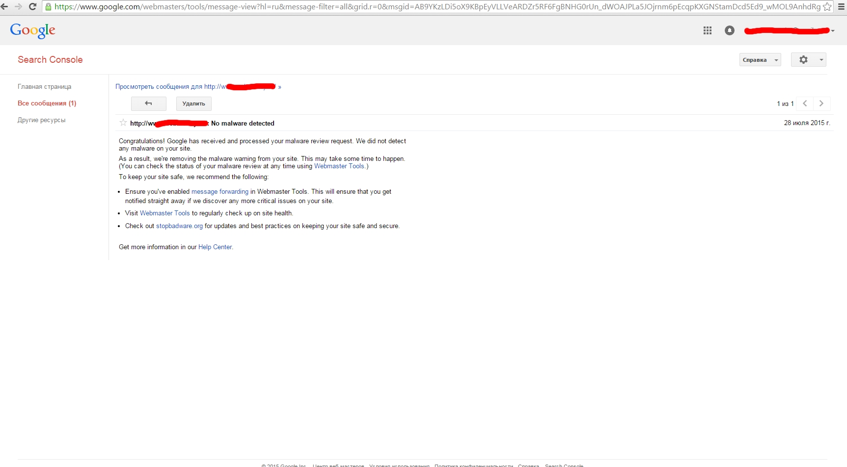Select Все сообщения (1) in sidebar
Screen dimensions: 847x467
tap(47, 104)
